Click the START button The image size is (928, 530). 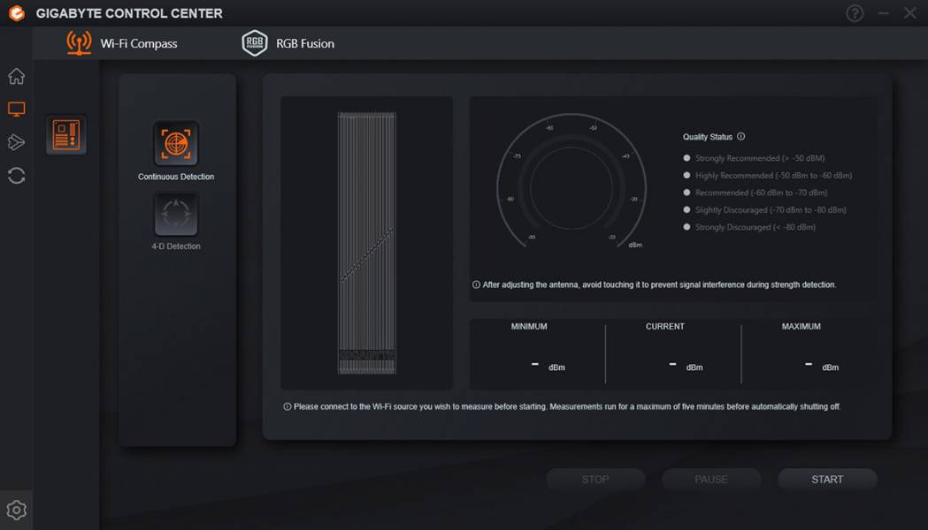pyautogui.click(x=827, y=479)
